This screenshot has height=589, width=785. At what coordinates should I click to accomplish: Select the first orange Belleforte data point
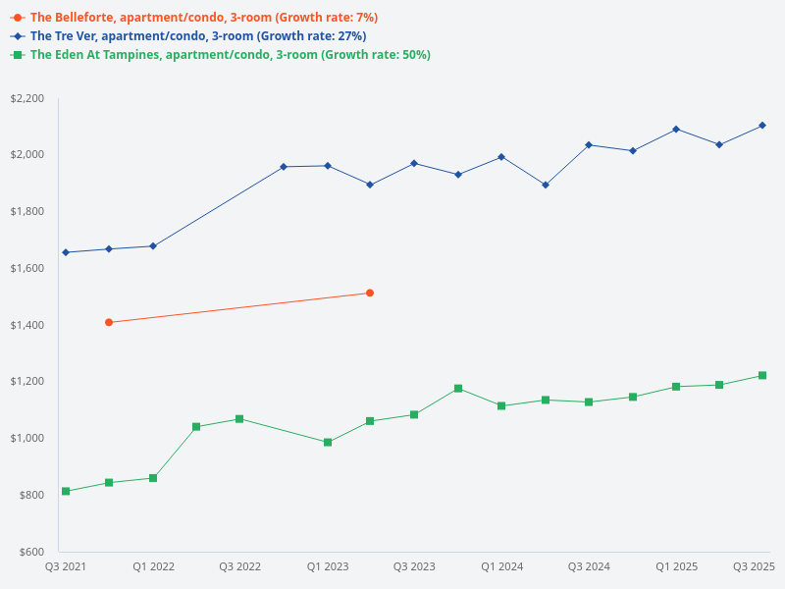click(x=109, y=322)
